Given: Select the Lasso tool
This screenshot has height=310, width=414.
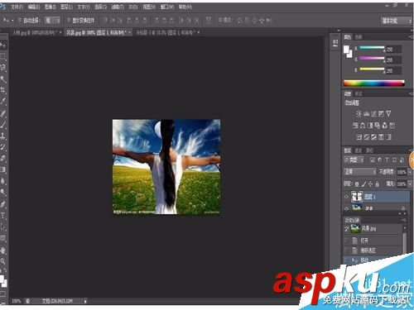Looking at the screenshot, I should 3,68.
